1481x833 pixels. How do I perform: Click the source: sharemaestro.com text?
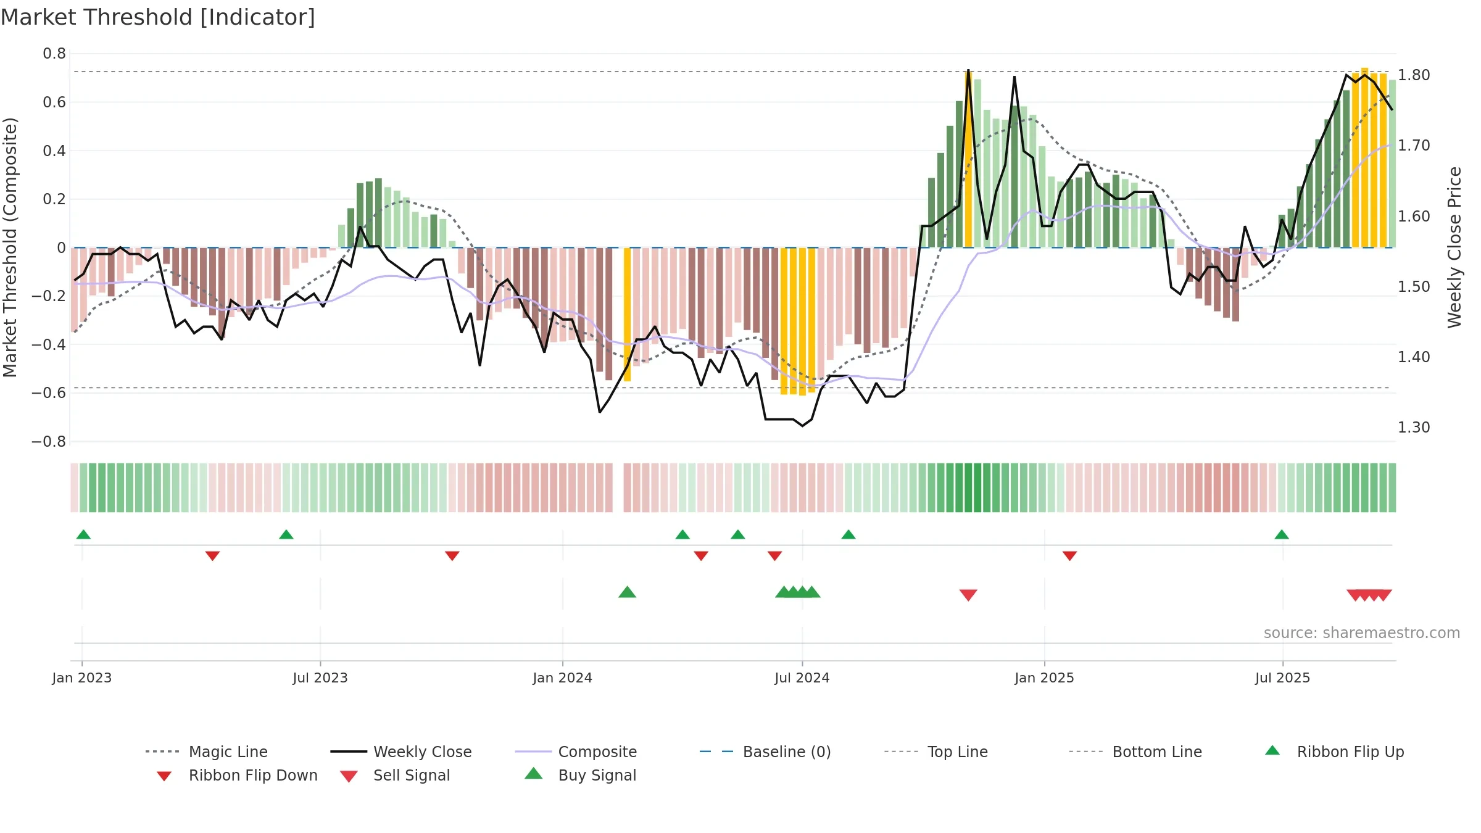[1362, 633]
